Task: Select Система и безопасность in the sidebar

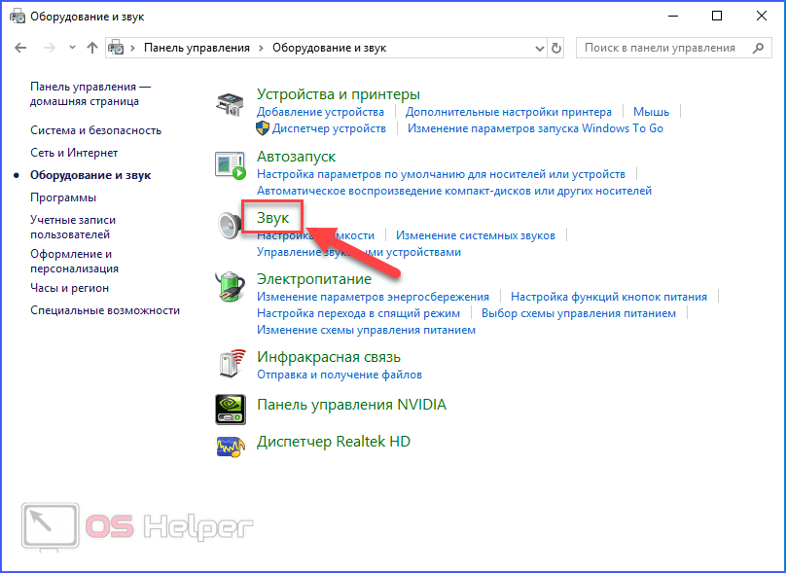Action: 95,130
